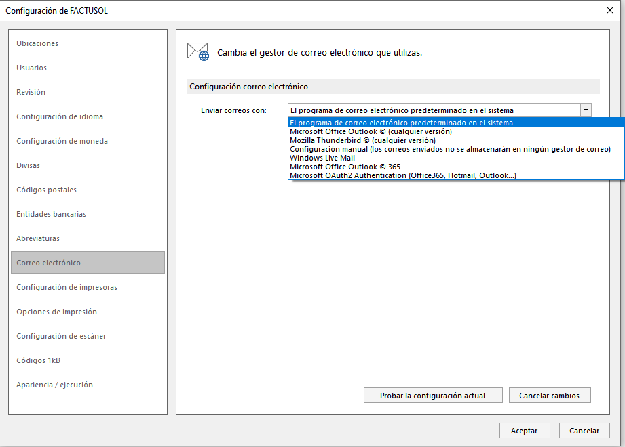Confirm with the Aceptar button
The width and height of the screenshot is (625, 447).
524,430
